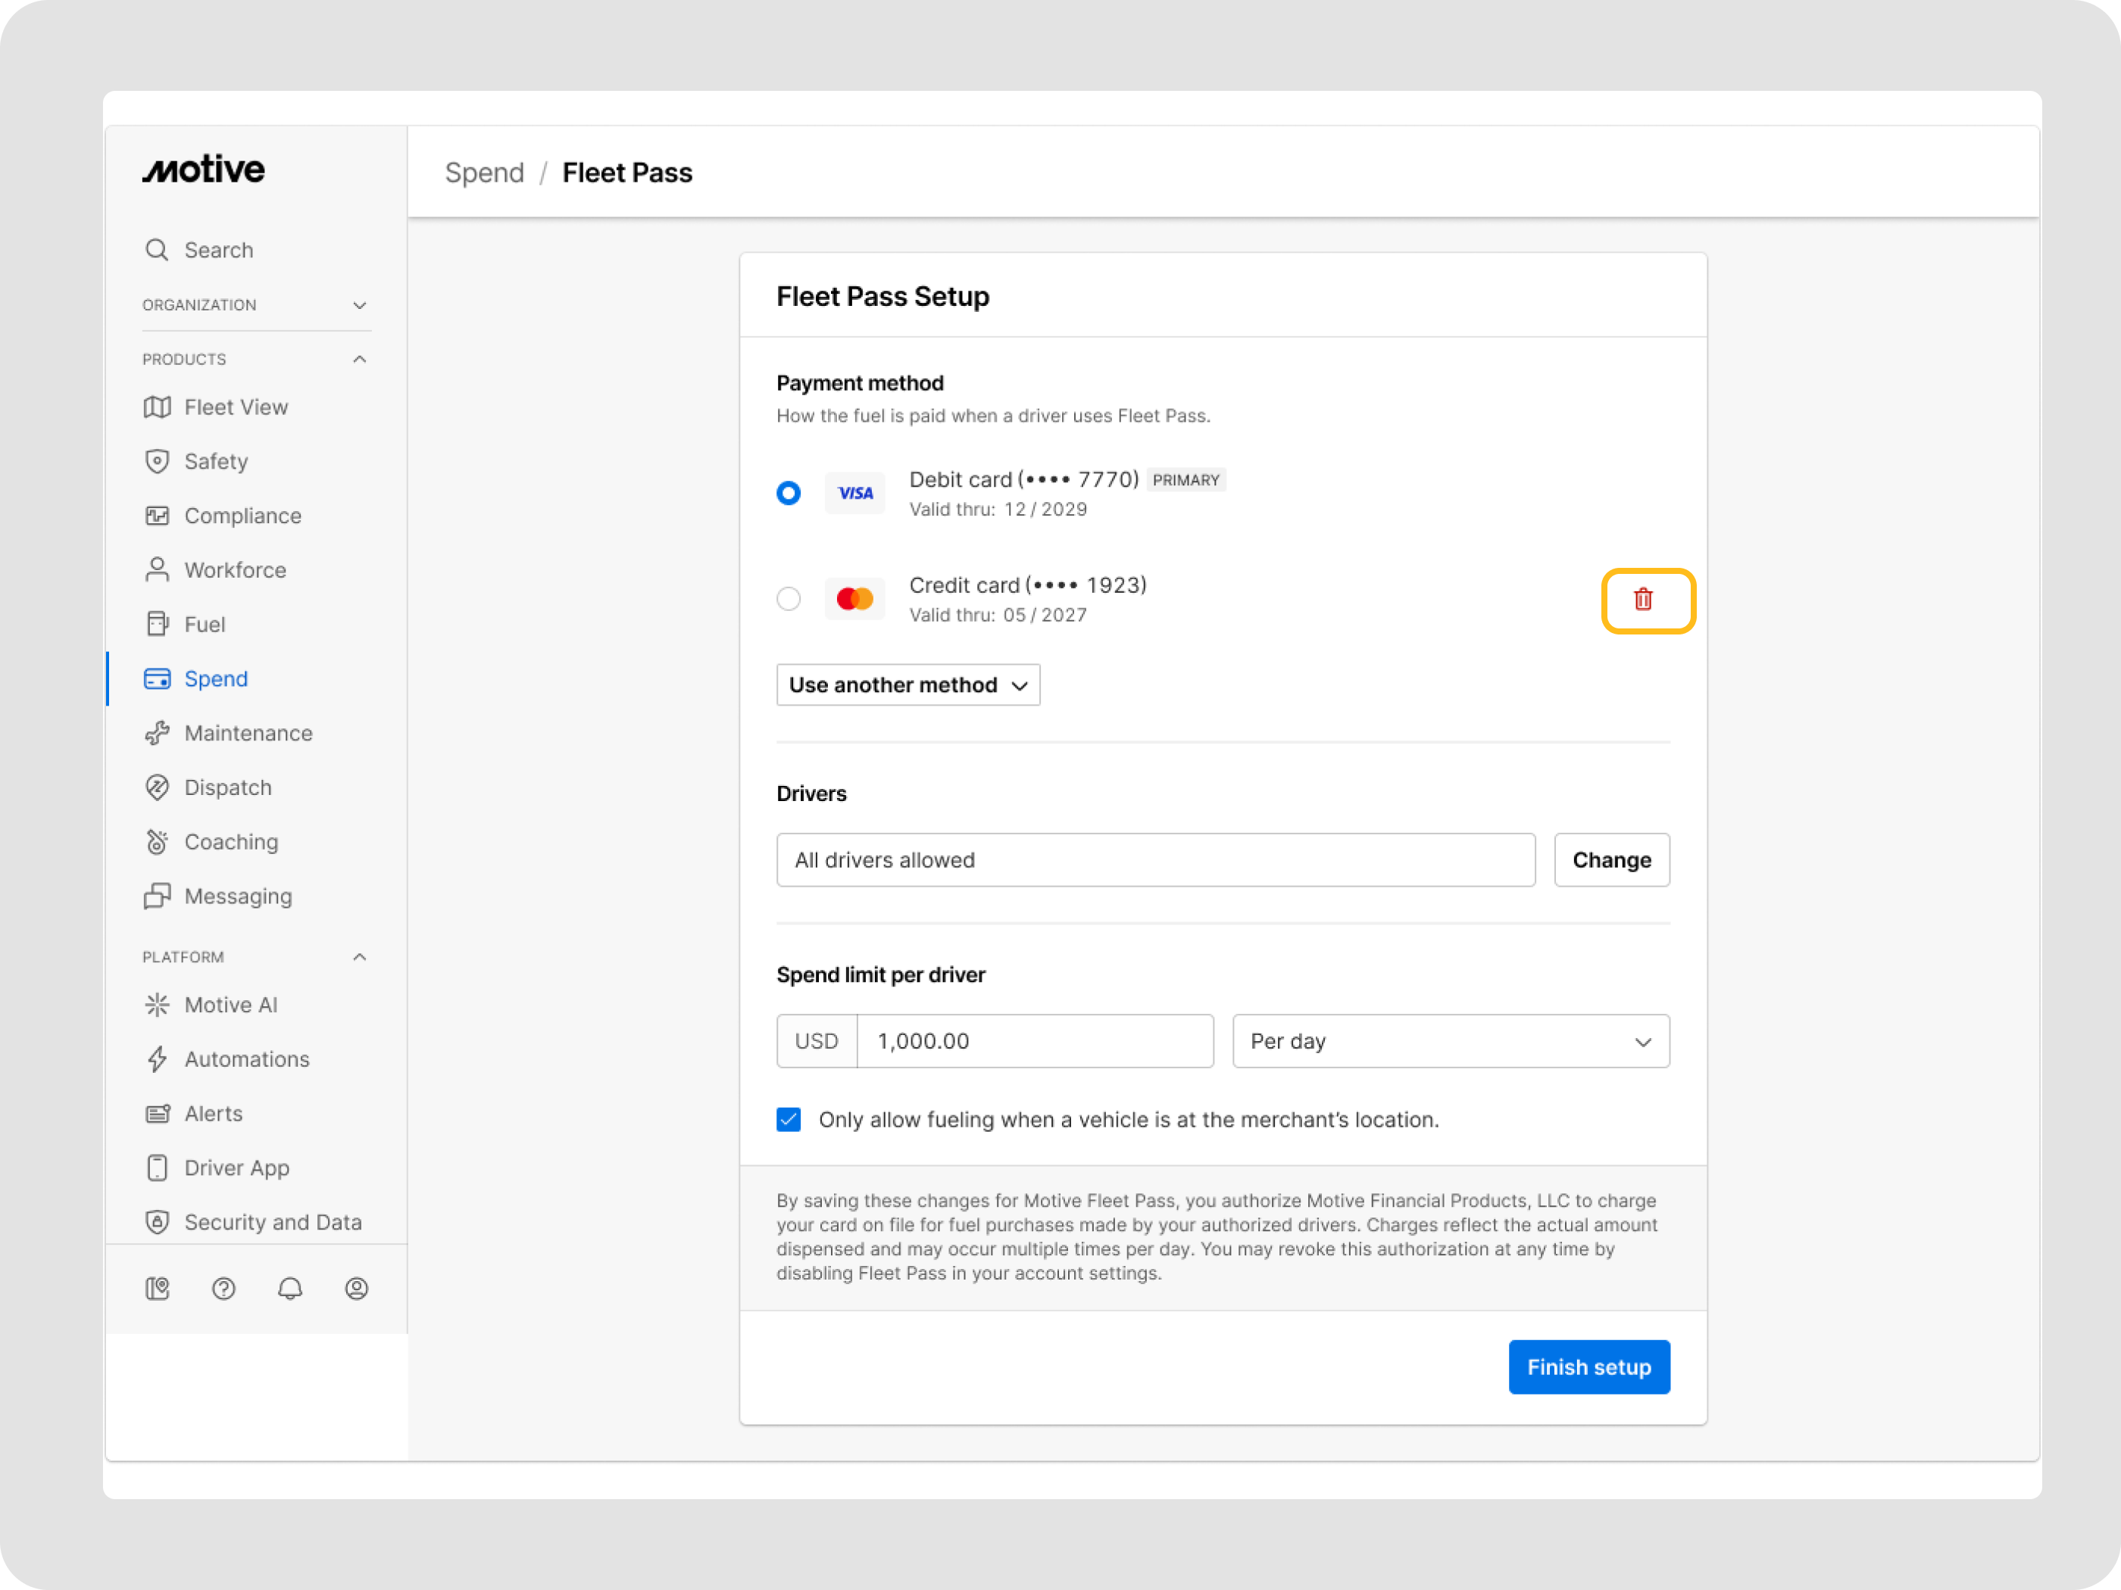
Task: Click the Maintenance wrench icon
Action: tap(158, 733)
